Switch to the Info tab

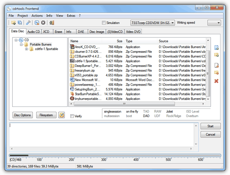click(x=71, y=32)
